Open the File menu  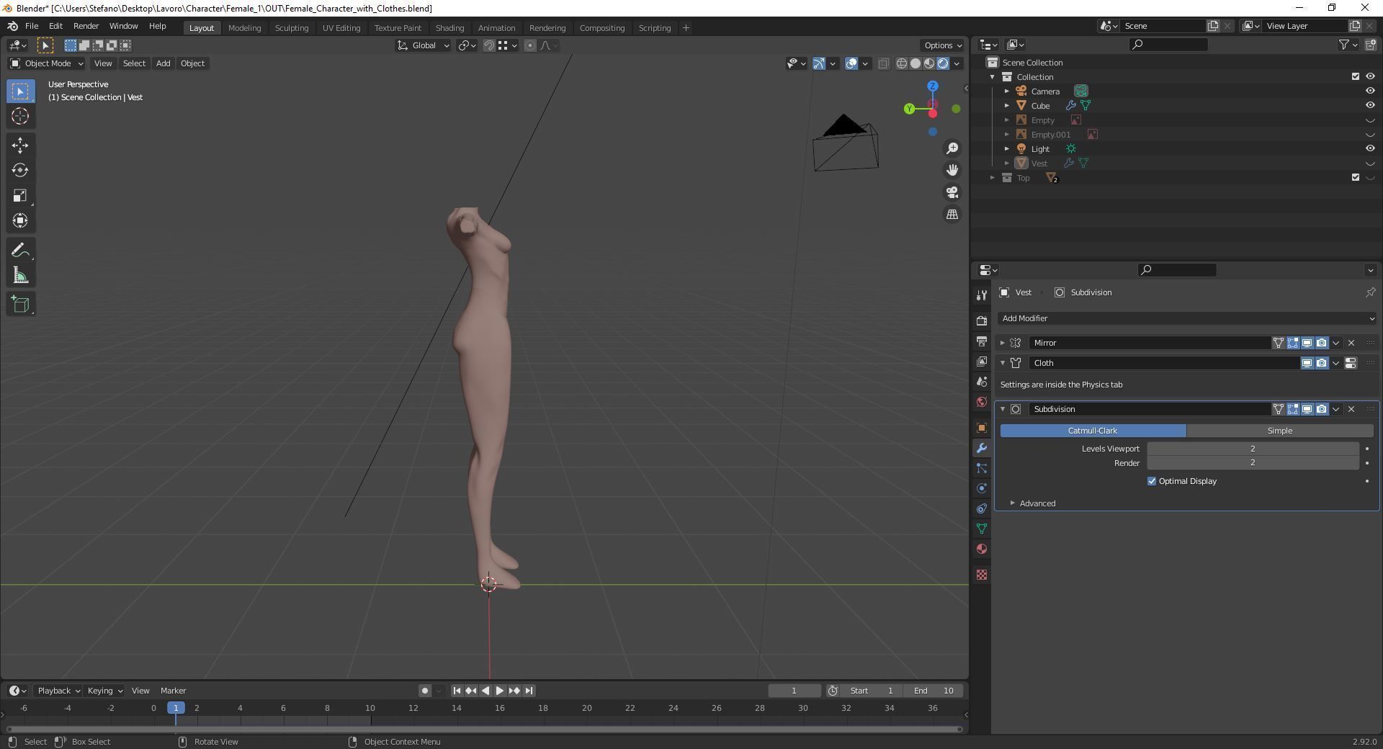click(x=32, y=26)
